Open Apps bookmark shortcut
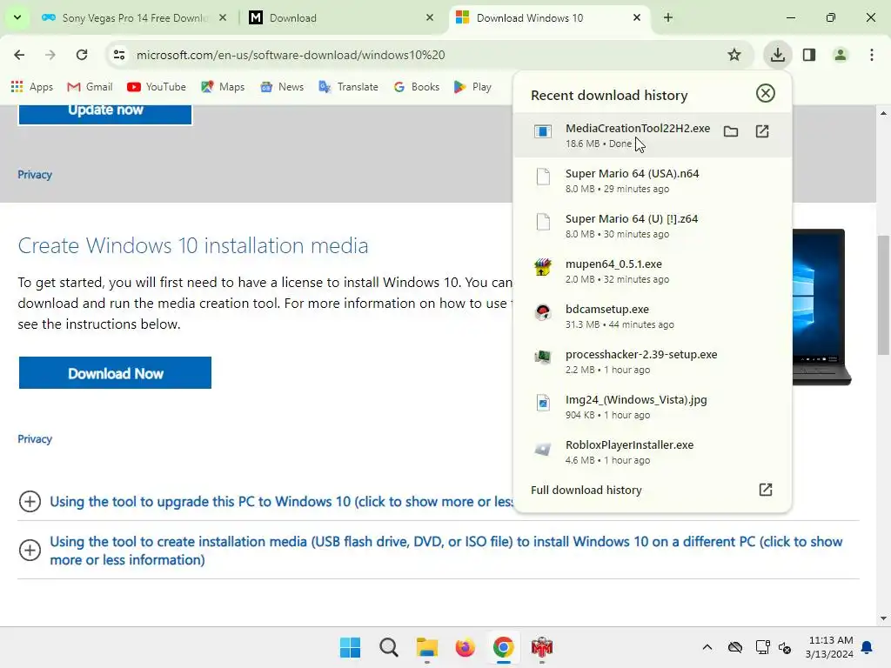 (32, 87)
